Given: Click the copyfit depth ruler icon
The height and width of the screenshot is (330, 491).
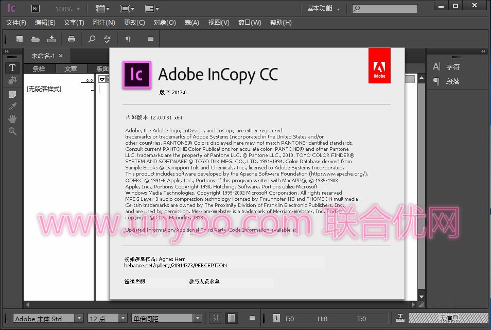Looking at the screenshot, I should tap(400, 318).
